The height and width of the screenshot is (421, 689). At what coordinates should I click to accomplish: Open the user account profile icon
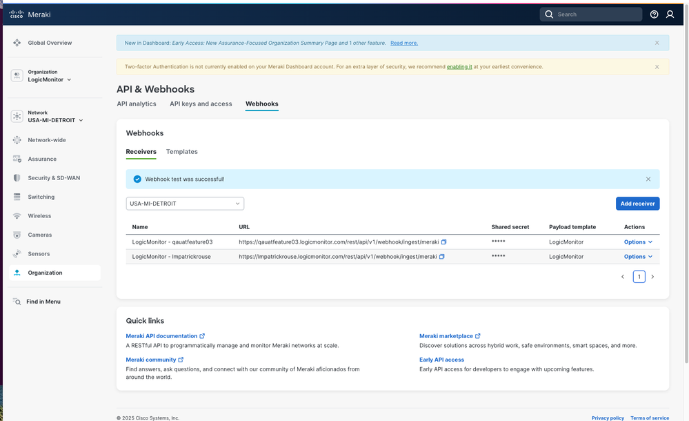[x=670, y=14]
